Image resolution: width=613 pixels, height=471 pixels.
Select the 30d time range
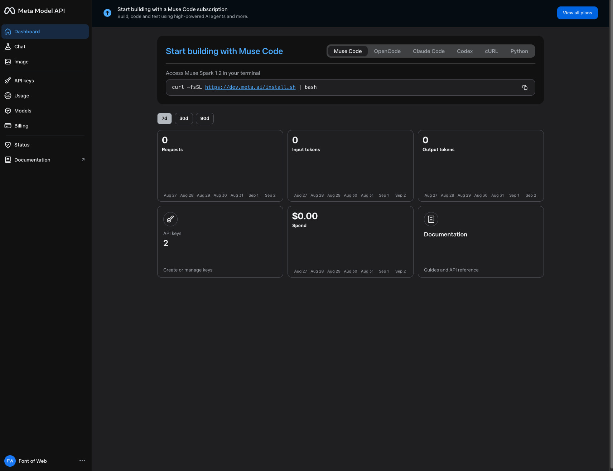coord(184,119)
